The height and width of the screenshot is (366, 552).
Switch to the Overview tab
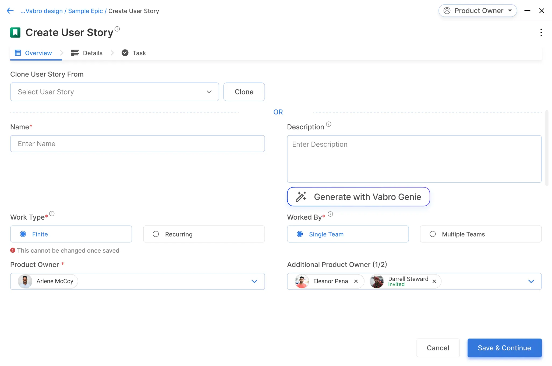click(36, 53)
